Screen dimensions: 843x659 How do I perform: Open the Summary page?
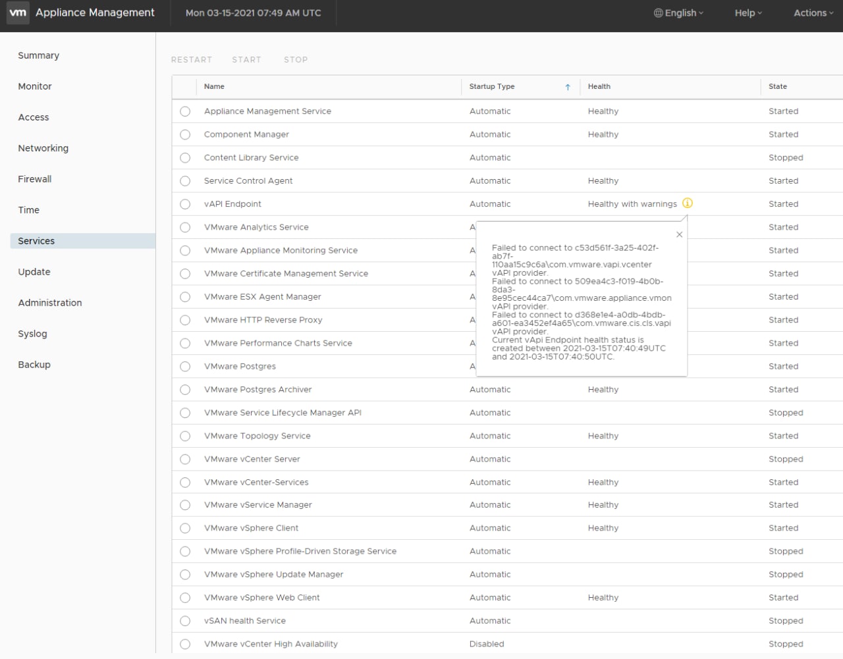tap(38, 55)
